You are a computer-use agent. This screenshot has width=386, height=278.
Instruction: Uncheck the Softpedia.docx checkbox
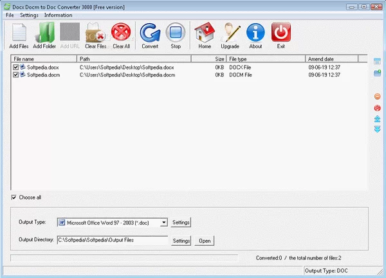click(x=15, y=67)
